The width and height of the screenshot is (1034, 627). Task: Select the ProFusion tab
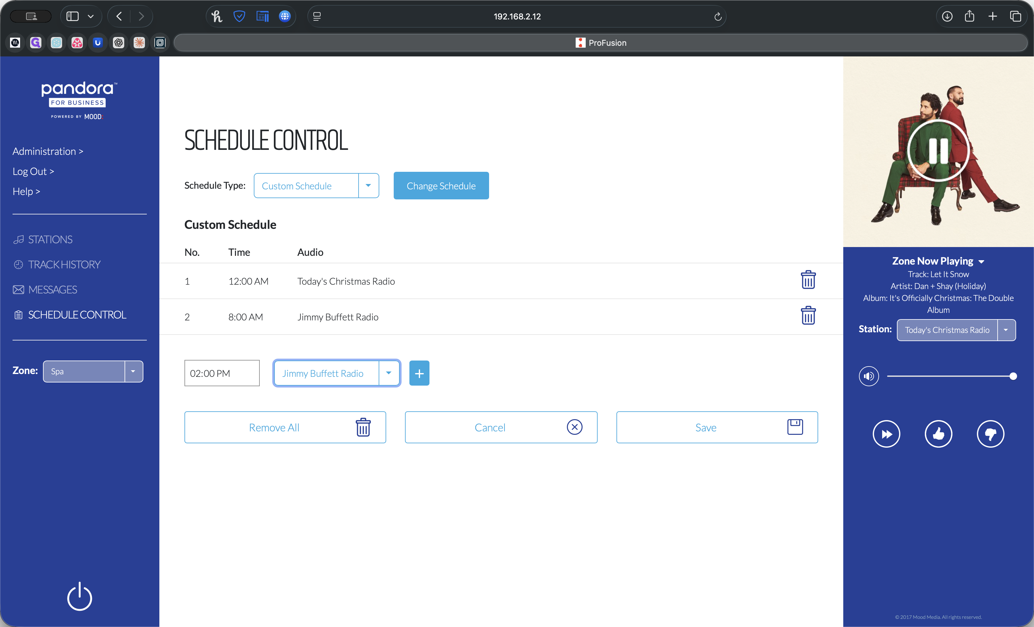[x=600, y=42]
